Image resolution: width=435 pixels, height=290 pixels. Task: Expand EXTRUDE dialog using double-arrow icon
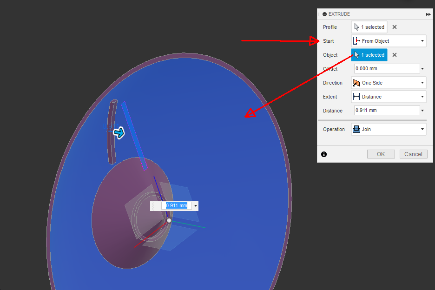click(x=428, y=14)
